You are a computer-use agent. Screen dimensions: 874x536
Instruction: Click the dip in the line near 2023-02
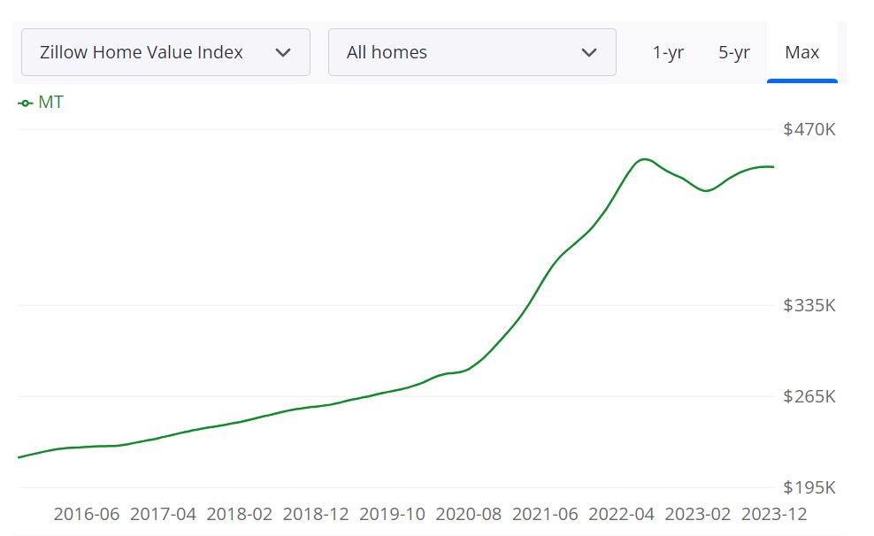point(706,189)
